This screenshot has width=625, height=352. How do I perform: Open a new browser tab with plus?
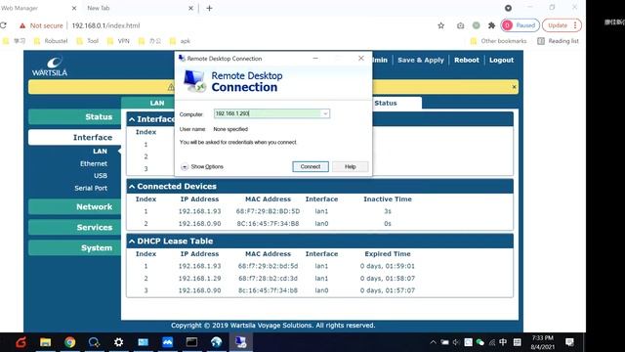click(x=209, y=8)
